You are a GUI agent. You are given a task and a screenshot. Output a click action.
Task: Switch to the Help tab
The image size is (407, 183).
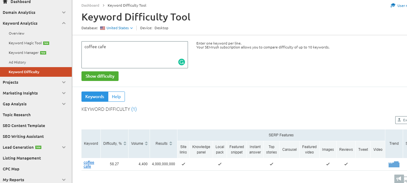coord(116,97)
